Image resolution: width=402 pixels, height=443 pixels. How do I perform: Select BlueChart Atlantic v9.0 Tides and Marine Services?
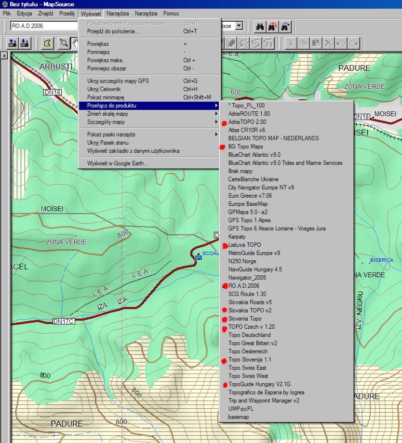click(286, 163)
